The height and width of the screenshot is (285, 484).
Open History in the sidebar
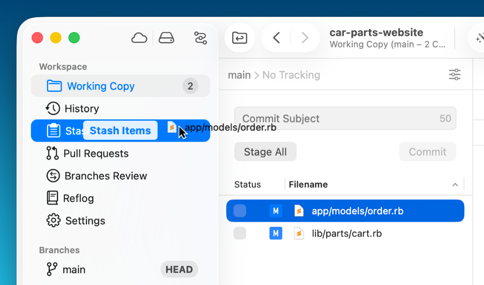[x=121, y=109]
